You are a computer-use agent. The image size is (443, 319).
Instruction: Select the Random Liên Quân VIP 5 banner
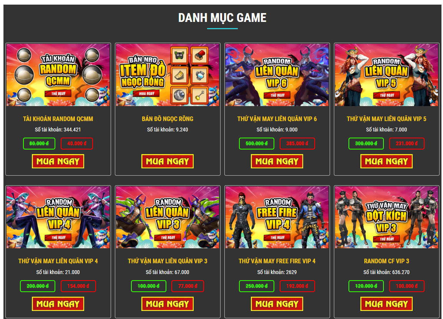(x=387, y=75)
